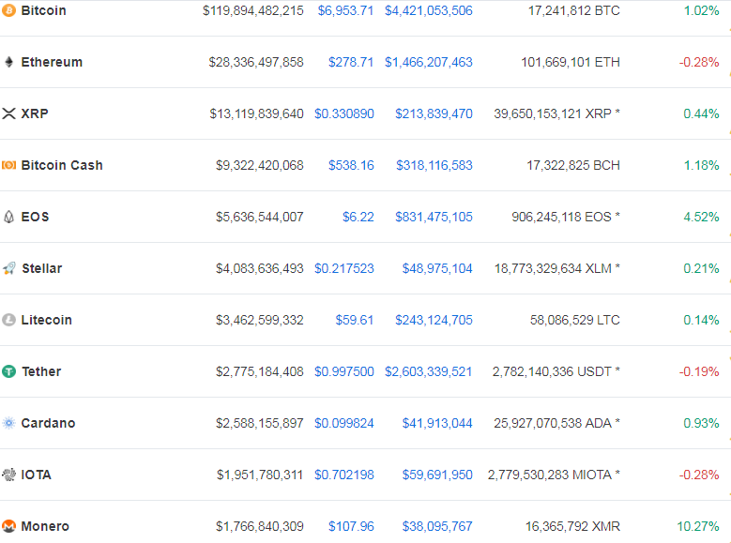
Task: Click the EOS logo icon
Action: 8,217
